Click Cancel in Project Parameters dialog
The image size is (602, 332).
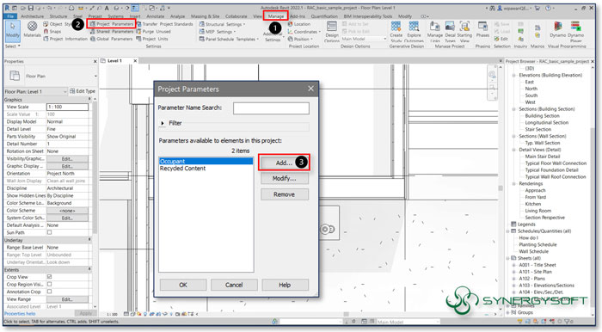234,285
